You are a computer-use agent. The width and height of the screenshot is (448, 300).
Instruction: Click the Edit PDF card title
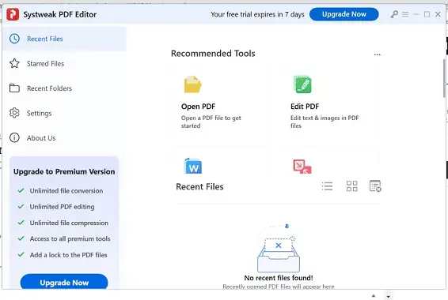pos(305,107)
